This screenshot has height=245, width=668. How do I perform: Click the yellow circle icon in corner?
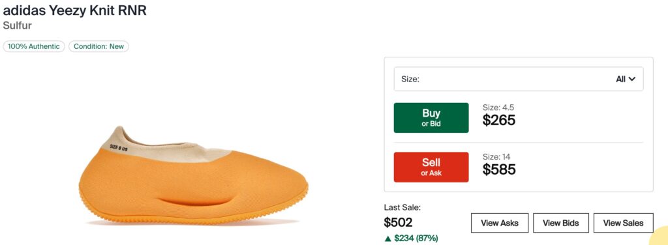(x=660, y=237)
